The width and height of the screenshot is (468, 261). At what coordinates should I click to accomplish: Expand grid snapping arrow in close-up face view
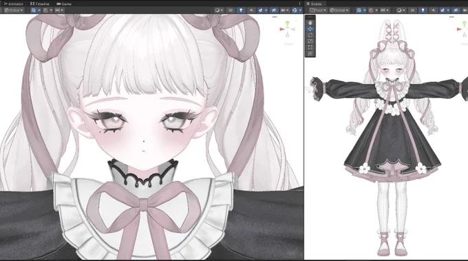51,10
